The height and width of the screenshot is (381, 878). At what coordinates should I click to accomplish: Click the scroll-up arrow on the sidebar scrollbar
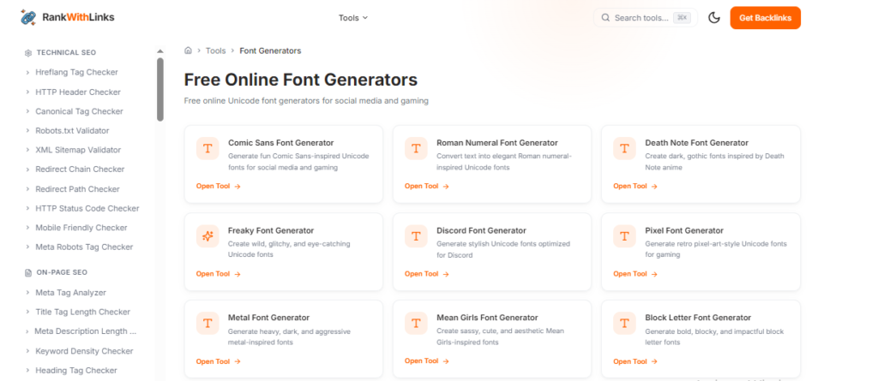tap(160, 51)
